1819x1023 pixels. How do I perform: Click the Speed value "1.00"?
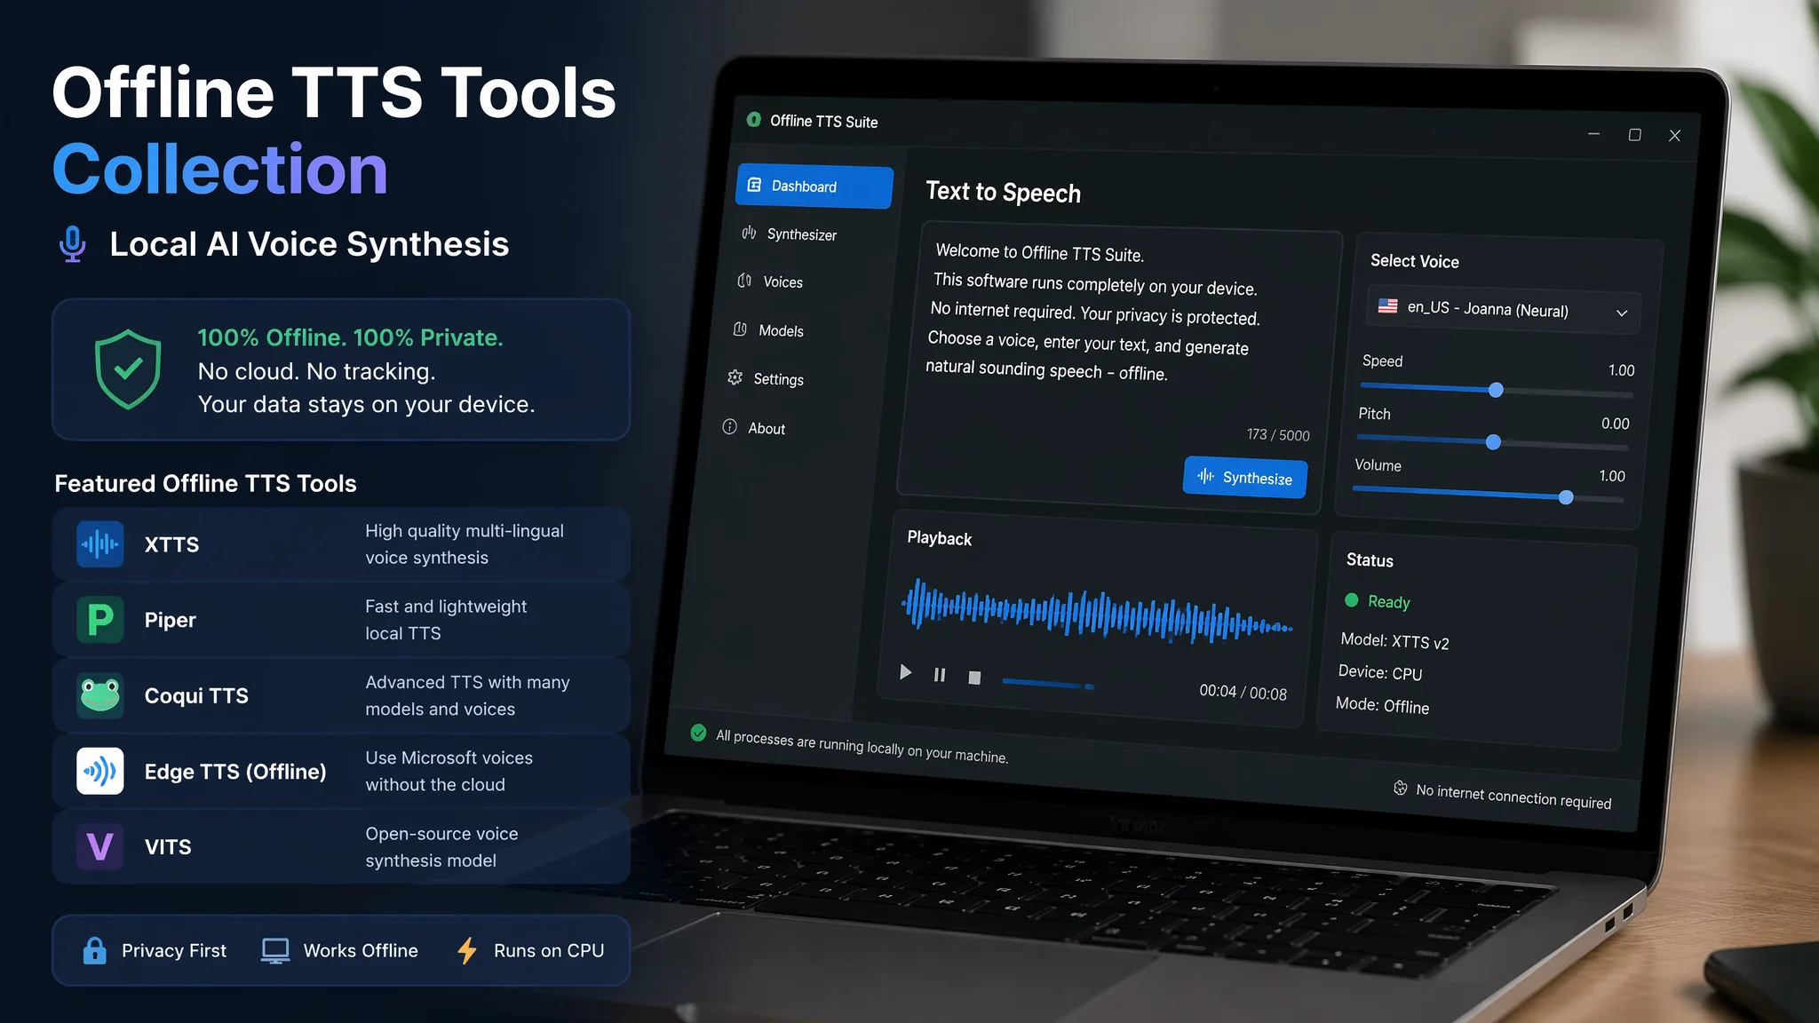pyautogui.click(x=1622, y=370)
